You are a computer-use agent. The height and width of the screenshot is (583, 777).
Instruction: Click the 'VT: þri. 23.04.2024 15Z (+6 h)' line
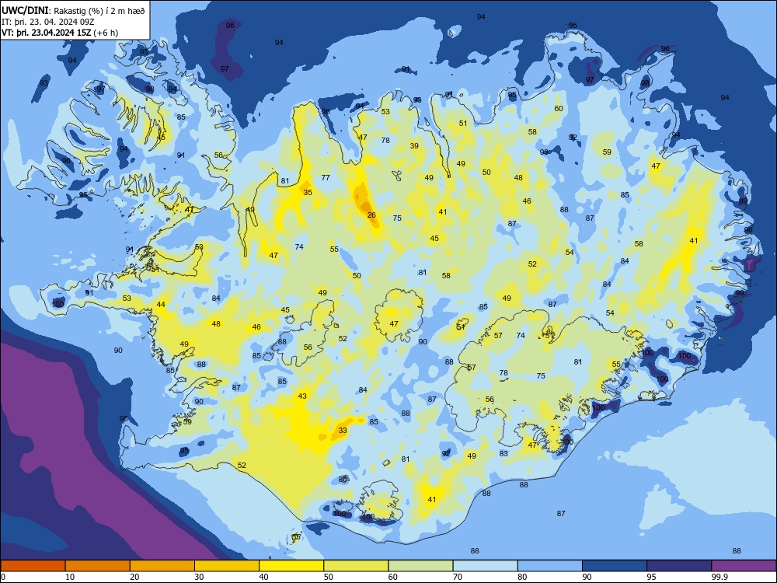point(60,33)
